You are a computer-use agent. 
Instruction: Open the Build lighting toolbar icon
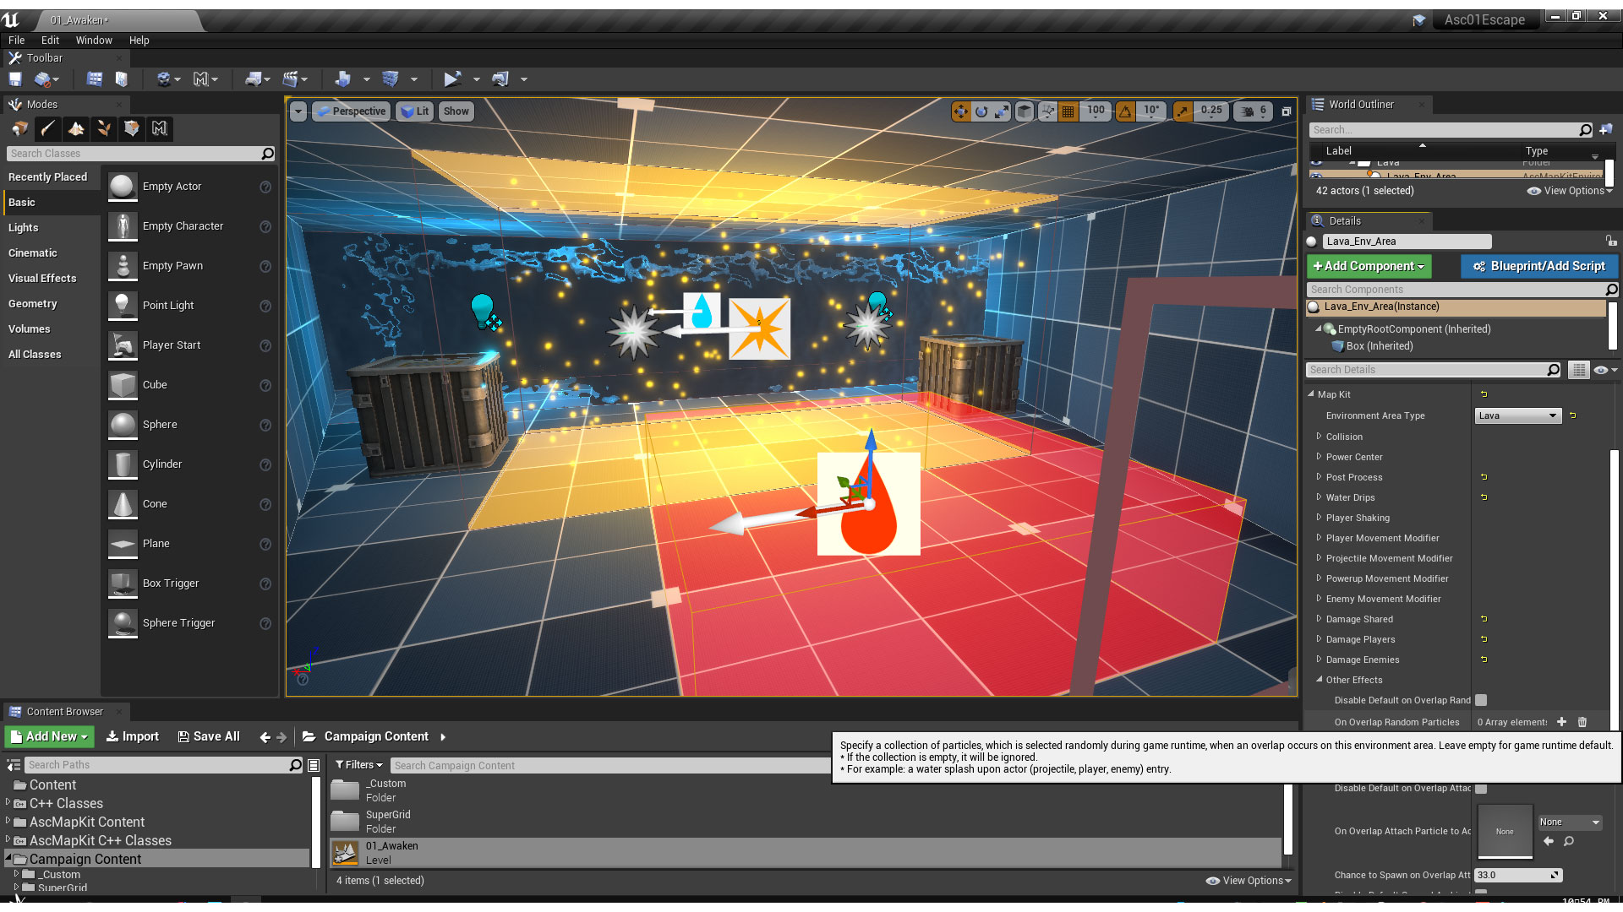coord(342,79)
